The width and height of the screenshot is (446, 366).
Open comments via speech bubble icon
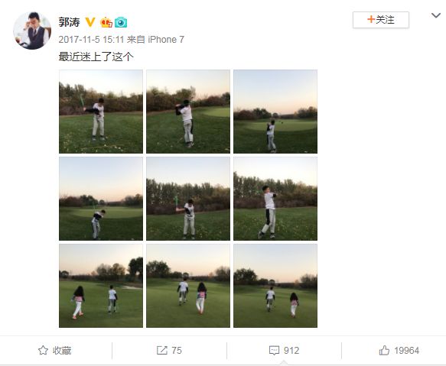(274, 351)
